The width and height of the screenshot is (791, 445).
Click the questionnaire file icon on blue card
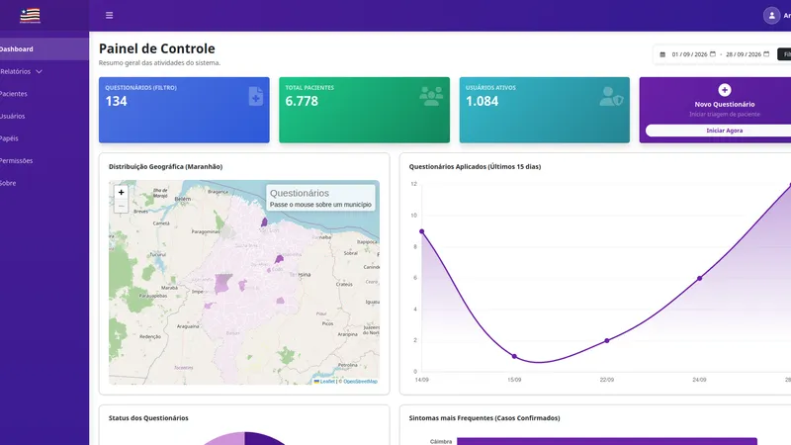click(256, 96)
